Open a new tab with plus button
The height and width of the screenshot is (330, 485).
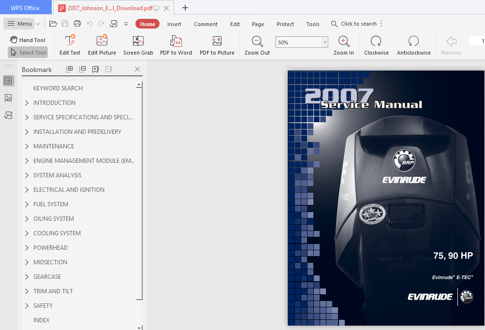pyautogui.click(x=185, y=8)
